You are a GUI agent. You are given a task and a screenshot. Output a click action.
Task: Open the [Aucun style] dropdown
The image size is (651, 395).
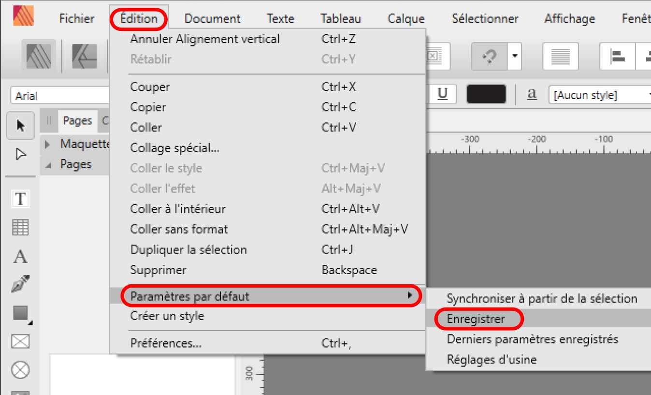599,95
